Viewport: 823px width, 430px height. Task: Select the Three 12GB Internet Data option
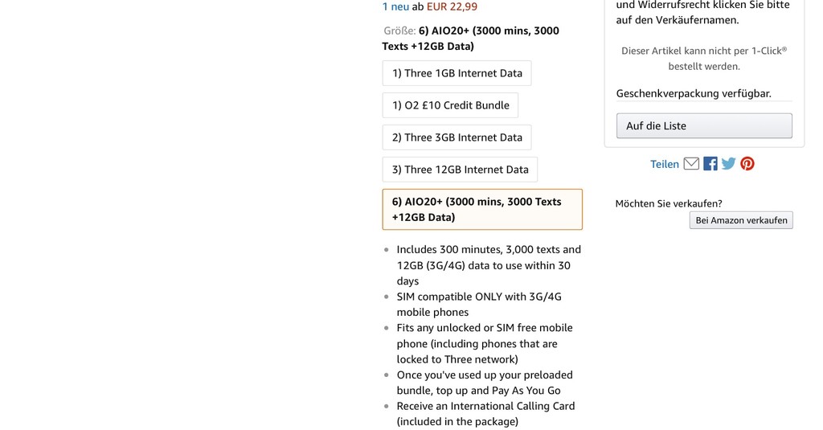click(460, 169)
